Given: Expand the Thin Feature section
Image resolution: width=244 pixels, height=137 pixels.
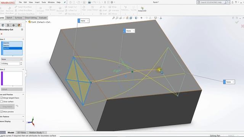Looking at the screenshot, I should [x=23, y=116].
